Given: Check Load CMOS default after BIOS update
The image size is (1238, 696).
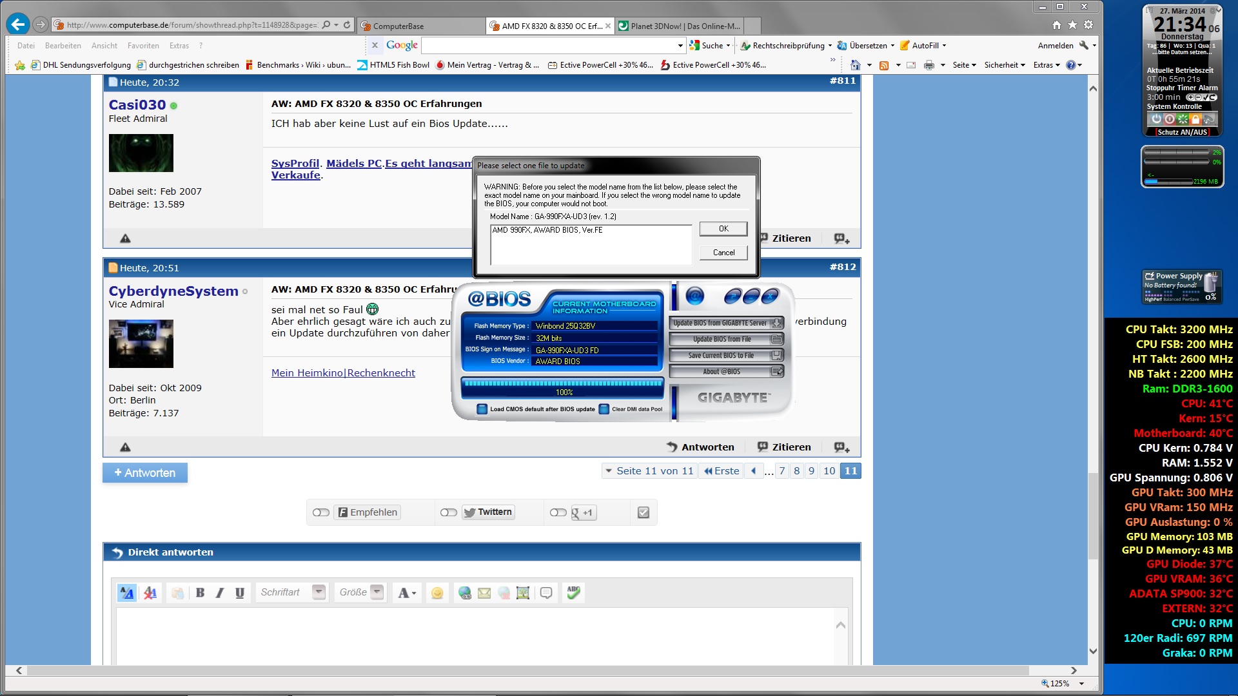Looking at the screenshot, I should click(482, 409).
